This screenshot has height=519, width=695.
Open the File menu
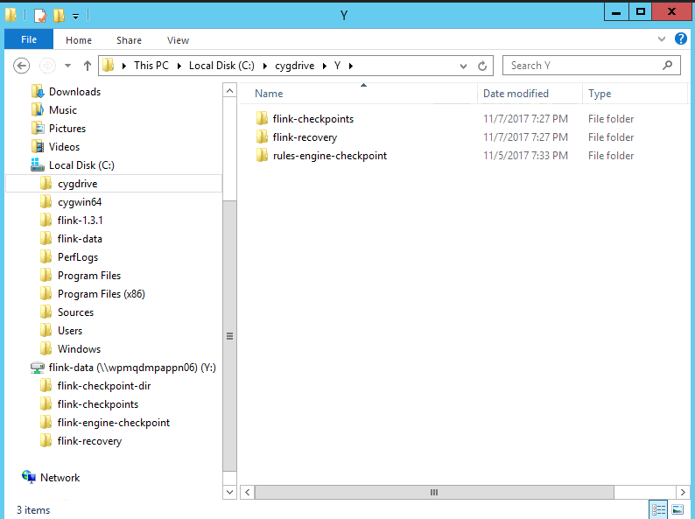[29, 40]
